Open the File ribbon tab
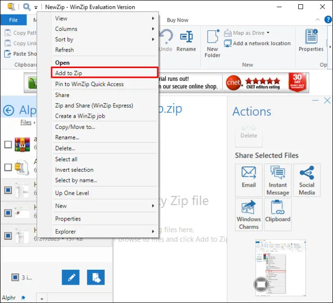Image resolution: width=333 pixels, height=303 pixels. point(14,20)
